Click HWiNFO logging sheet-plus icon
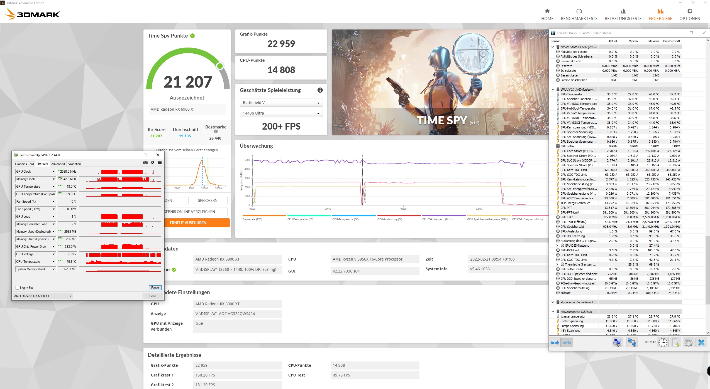Viewport: 710px width, 389px height. click(x=676, y=343)
